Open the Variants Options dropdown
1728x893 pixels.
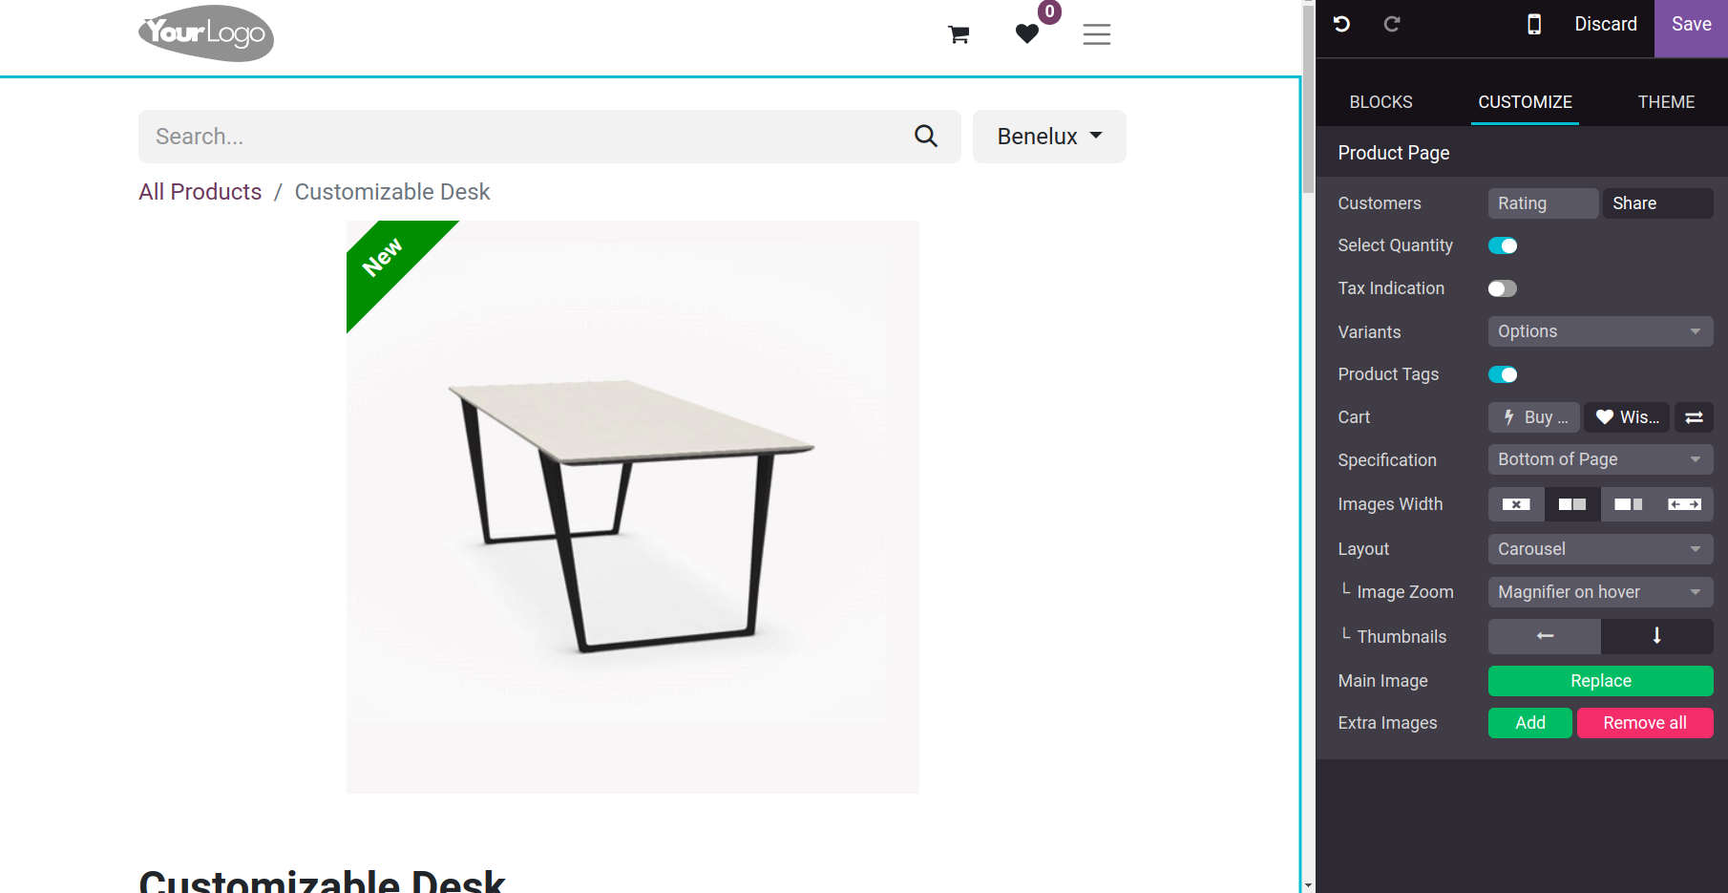click(1601, 331)
